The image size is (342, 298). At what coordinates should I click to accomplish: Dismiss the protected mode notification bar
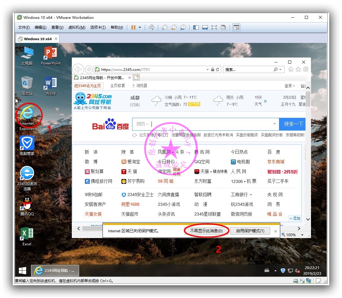(x=276, y=231)
